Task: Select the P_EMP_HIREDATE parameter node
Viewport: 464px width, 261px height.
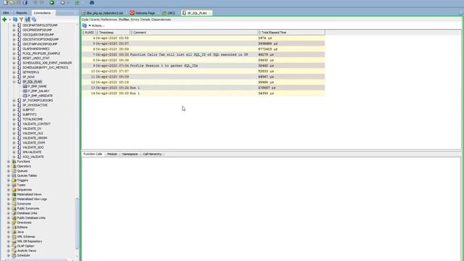Action: point(41,96)
